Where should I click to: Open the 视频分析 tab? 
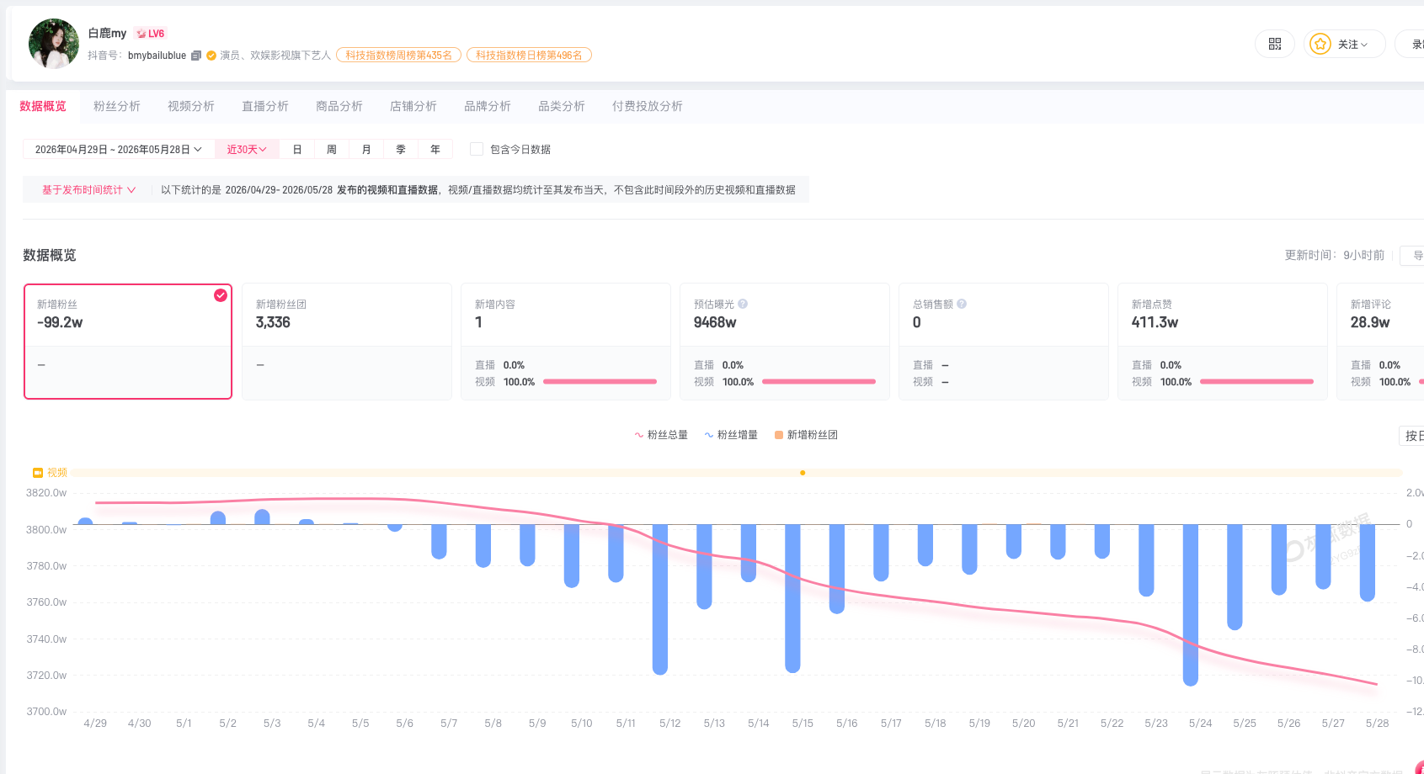coord(191,106)
